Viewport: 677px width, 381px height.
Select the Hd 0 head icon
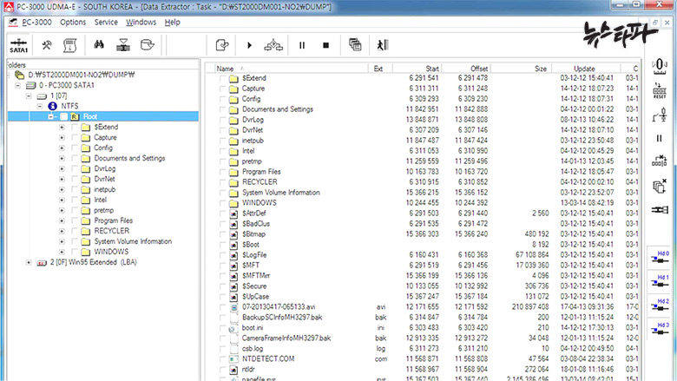661,257
